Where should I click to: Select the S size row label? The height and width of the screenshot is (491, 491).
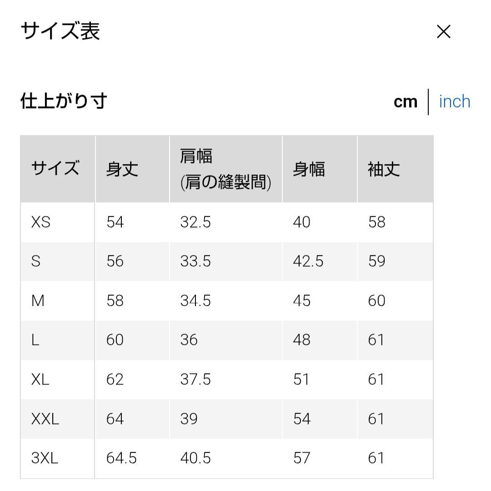click(36, 261)
